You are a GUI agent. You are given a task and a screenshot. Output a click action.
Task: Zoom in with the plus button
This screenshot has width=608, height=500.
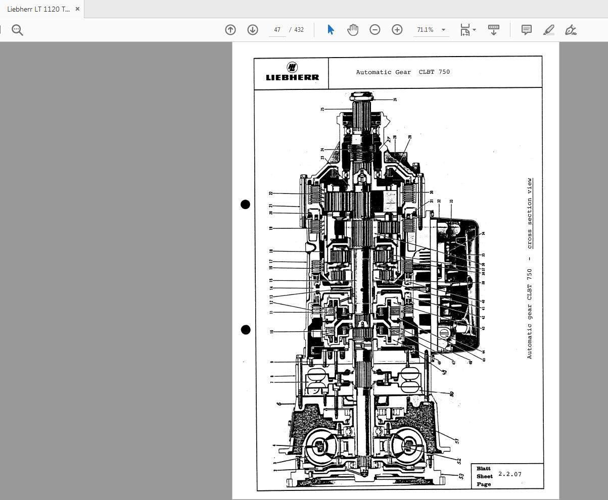coord(397,30)
